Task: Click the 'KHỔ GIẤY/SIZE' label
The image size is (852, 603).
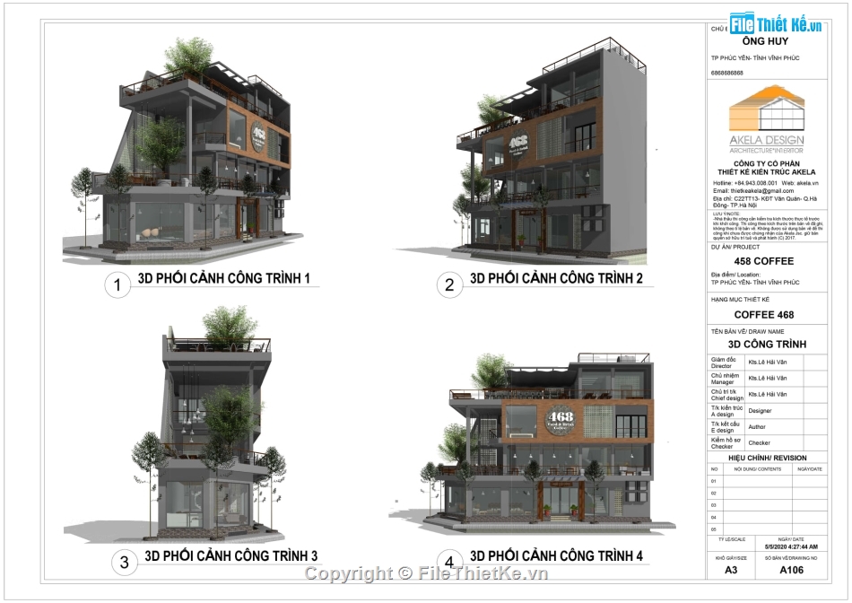Action: [x=731, y=558]
